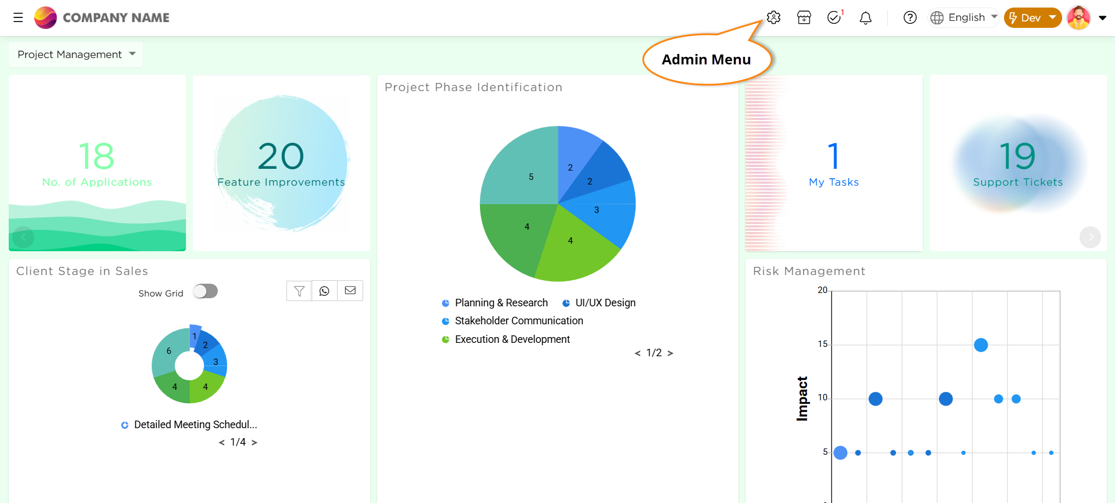
Task: Open the Admin Menu gear icon
Action: click(773, 17)
